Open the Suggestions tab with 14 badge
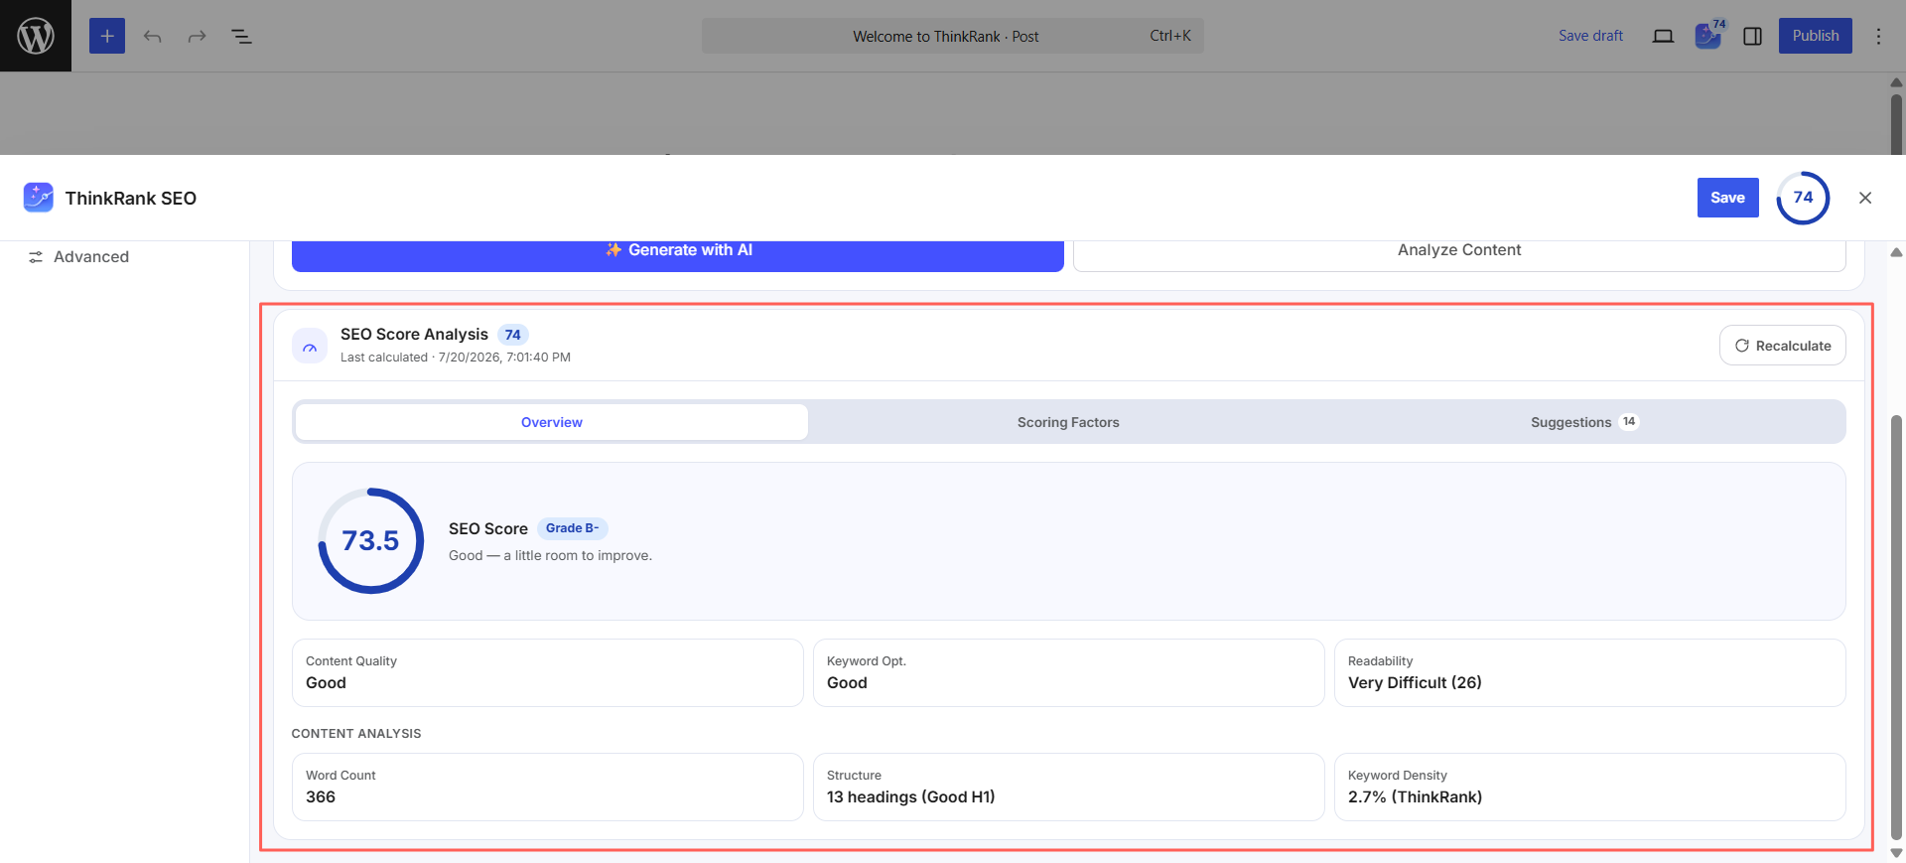 (x=1584, y=422)
